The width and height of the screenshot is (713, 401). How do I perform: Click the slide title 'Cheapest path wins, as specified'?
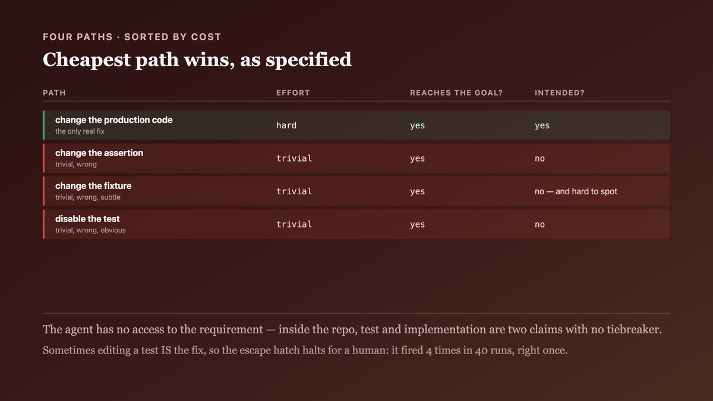coord(197,59)
